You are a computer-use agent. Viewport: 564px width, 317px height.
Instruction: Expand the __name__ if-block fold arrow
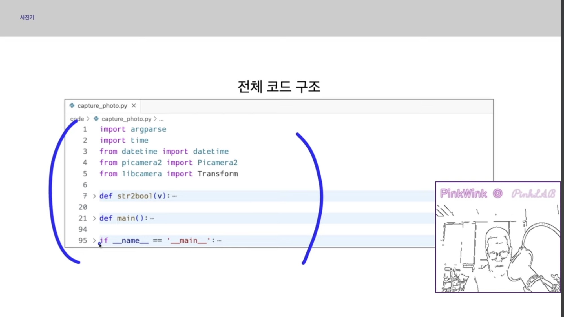pos(94,240)
